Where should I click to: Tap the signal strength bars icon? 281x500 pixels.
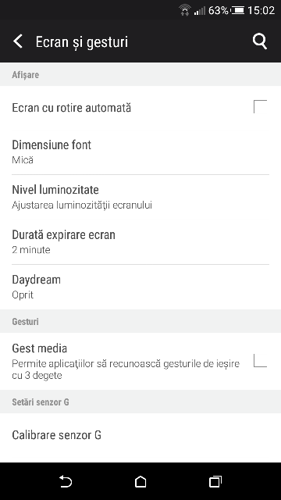200,11
